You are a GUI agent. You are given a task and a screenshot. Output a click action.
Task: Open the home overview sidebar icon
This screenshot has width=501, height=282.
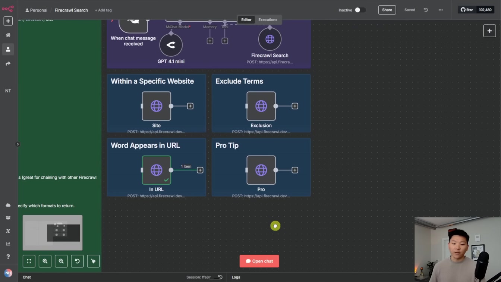click(x=8, y=35)
